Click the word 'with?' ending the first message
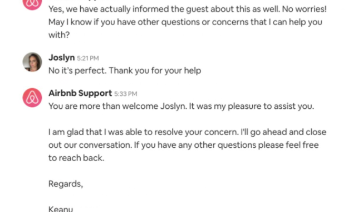This screenshot has height=212, width=353. tap(59, 35)
